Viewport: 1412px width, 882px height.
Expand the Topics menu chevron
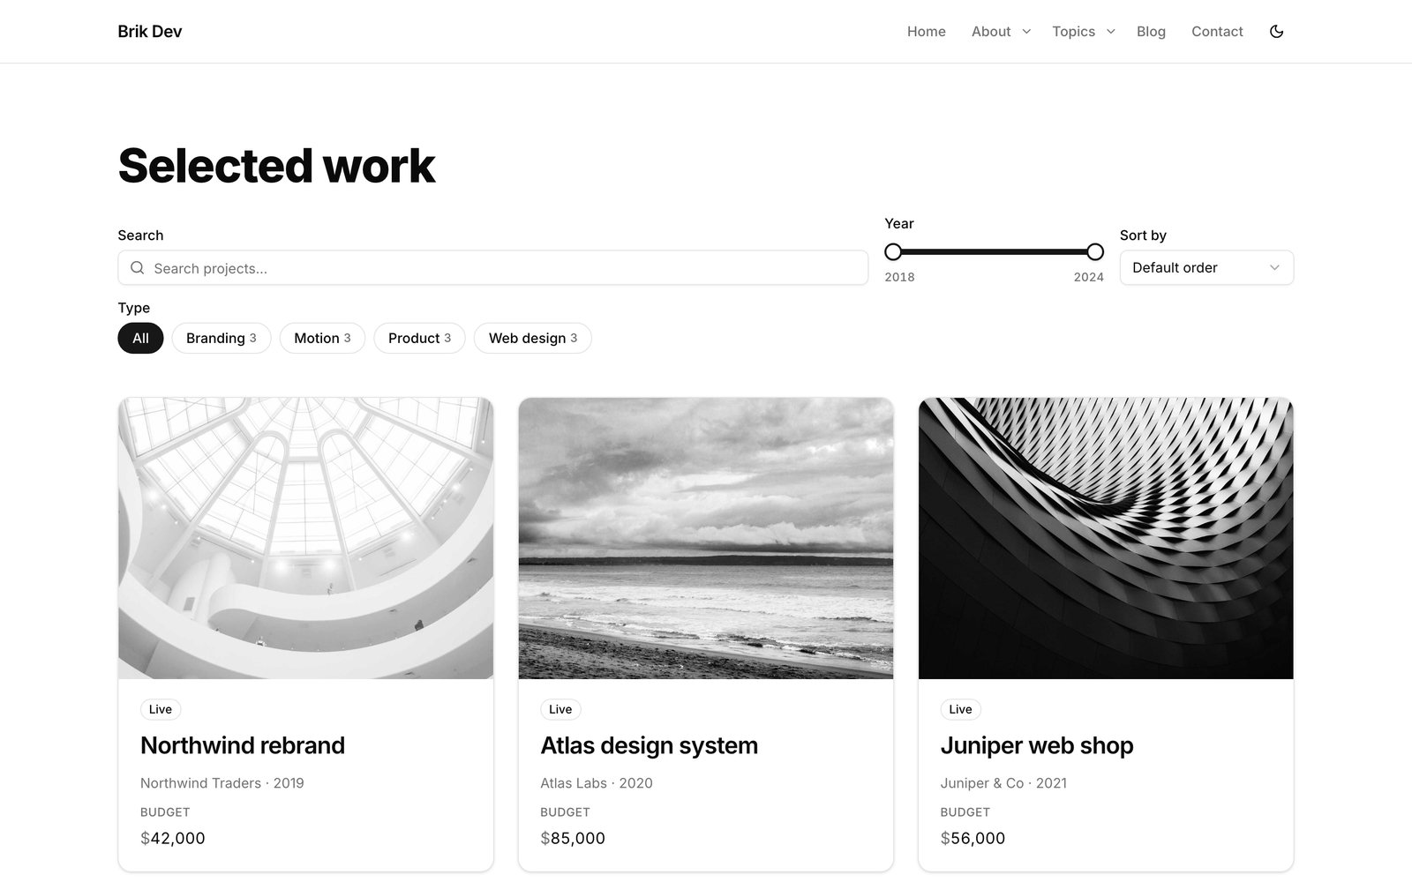pos(1111,32)
